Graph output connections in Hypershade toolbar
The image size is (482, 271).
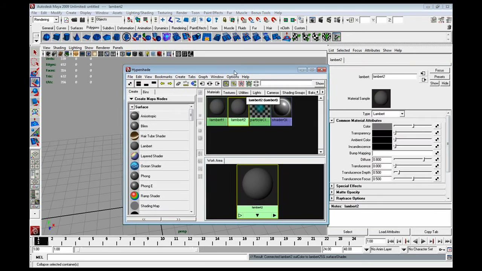click(x=217, y=84)
